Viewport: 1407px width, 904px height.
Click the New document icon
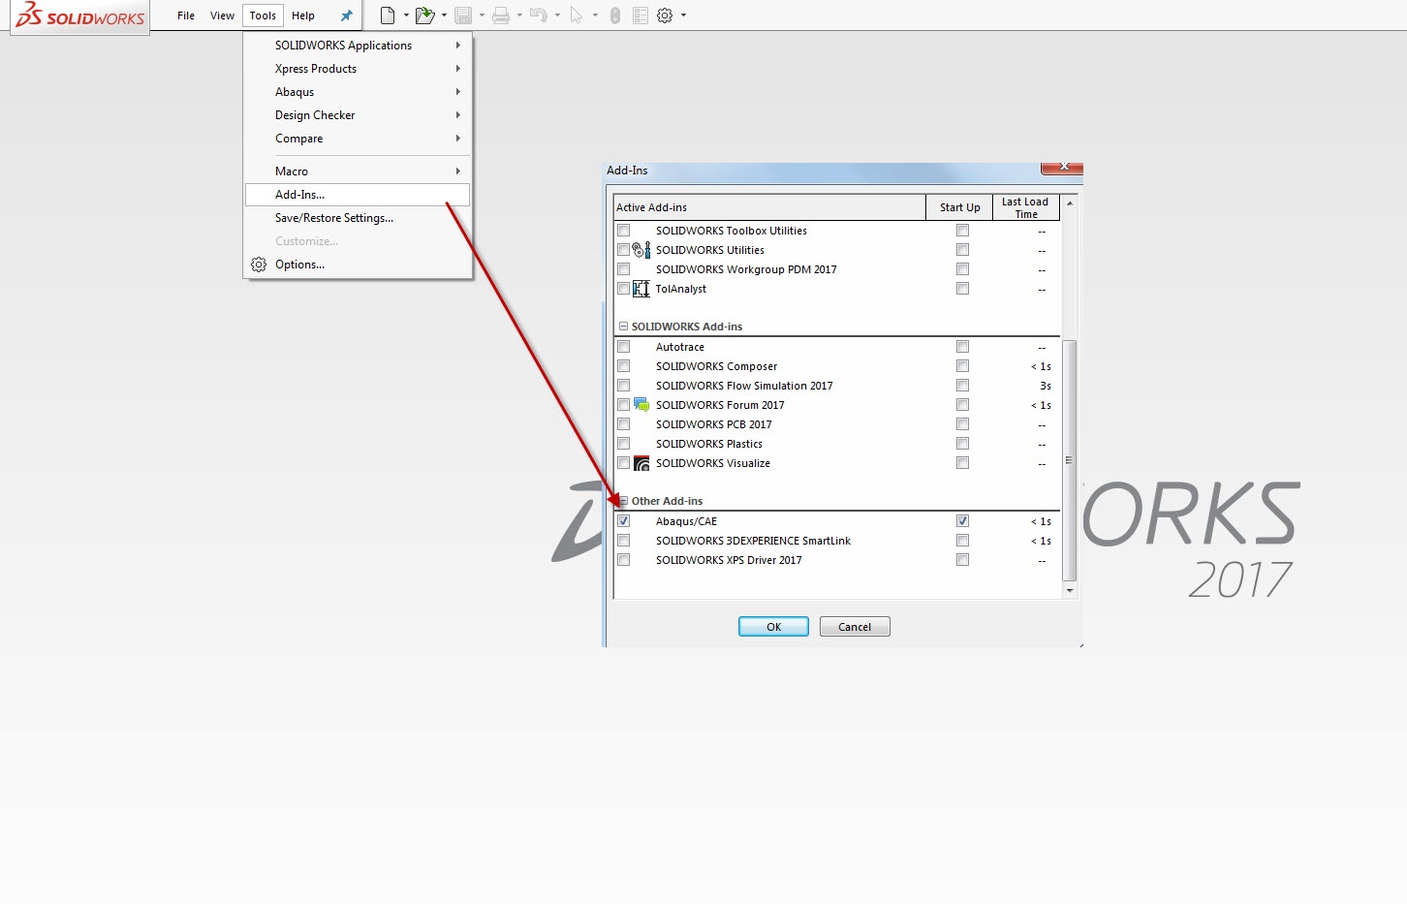click(387, 15)
